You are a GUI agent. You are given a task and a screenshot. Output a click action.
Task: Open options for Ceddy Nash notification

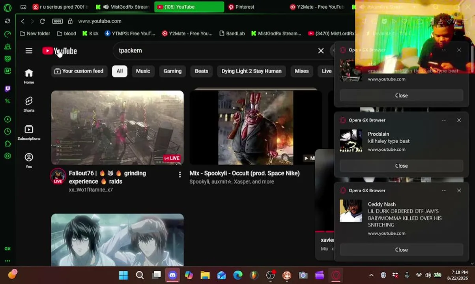coord(444,191)
